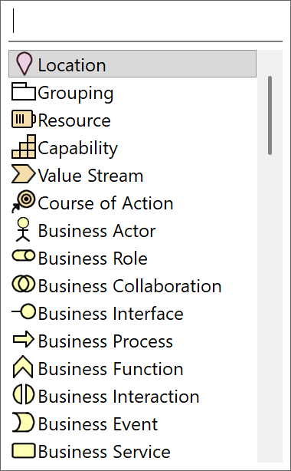Screen dimensions: 291x471
Task: Choose the Value Stream text label
Action: click(90, 176)
